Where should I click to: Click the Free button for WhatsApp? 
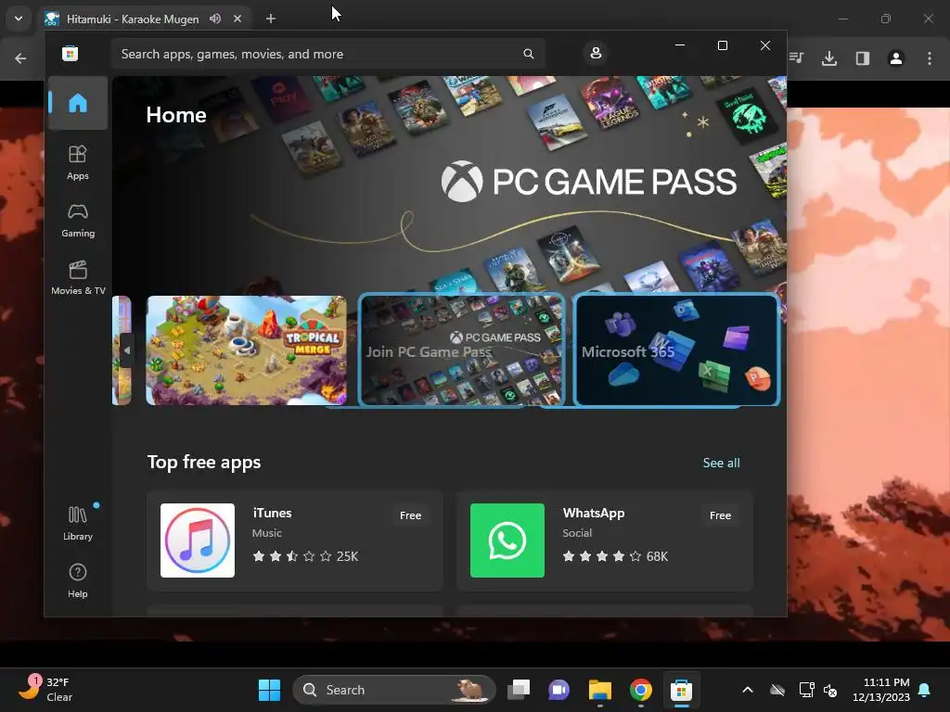720,515
